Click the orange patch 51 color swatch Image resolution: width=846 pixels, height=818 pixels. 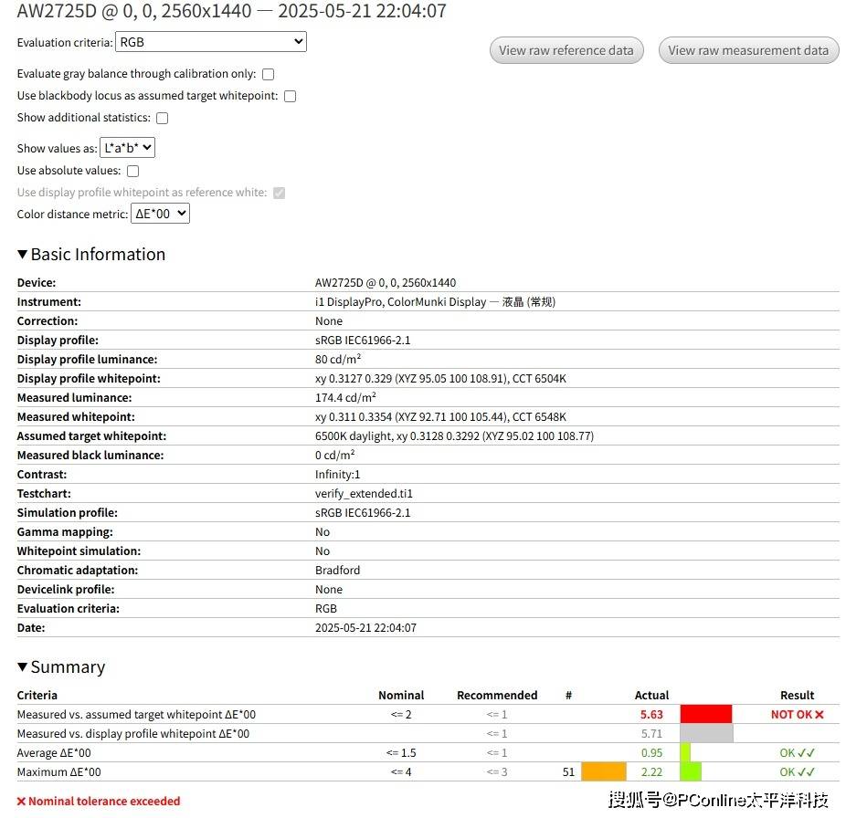click(x=604, y=771)
